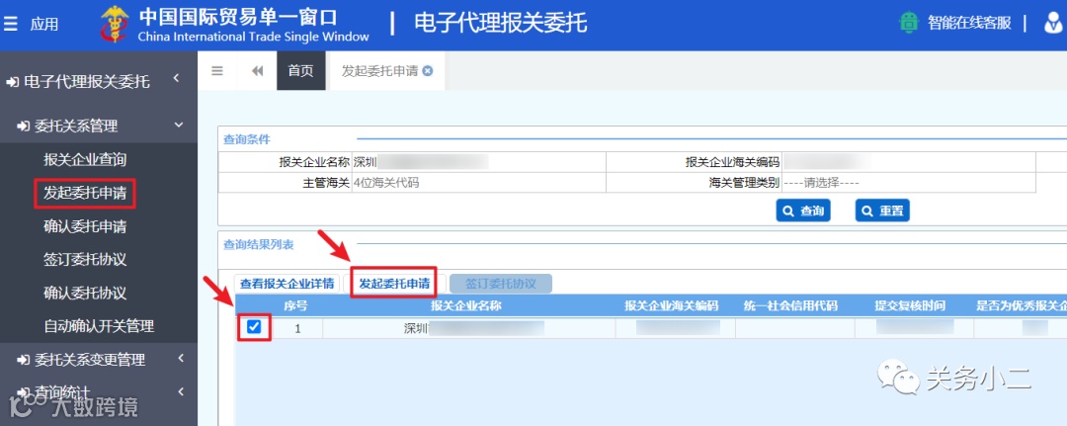Click 查看报关企业详情 button

(287, 284)
